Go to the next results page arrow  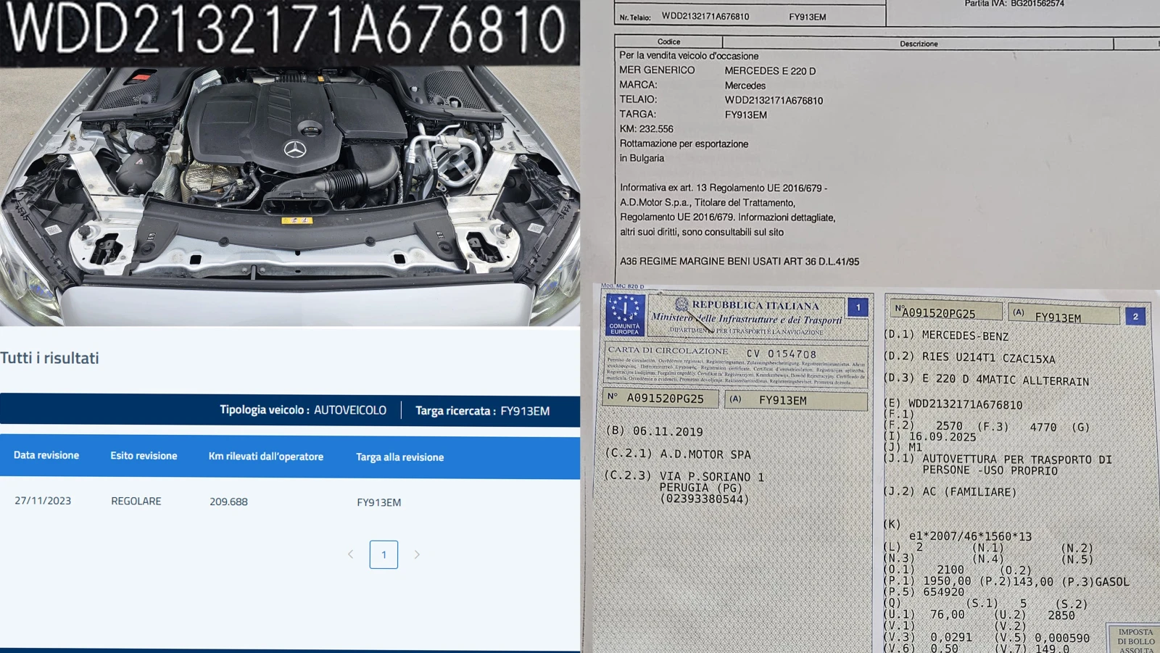(x=417, y=554)
